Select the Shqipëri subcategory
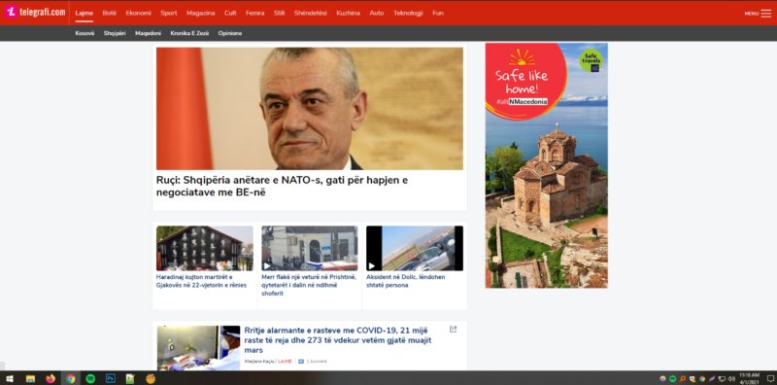 (x=115, y=33)
